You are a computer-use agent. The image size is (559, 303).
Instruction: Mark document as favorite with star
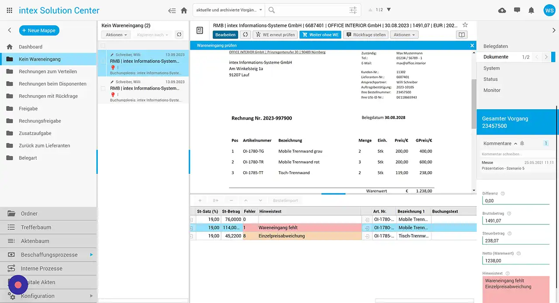(x=465, y=25)
